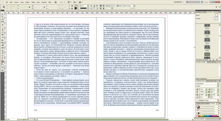Open the Help menu
This screenshot has width=221, height=121.
[50, 2]
